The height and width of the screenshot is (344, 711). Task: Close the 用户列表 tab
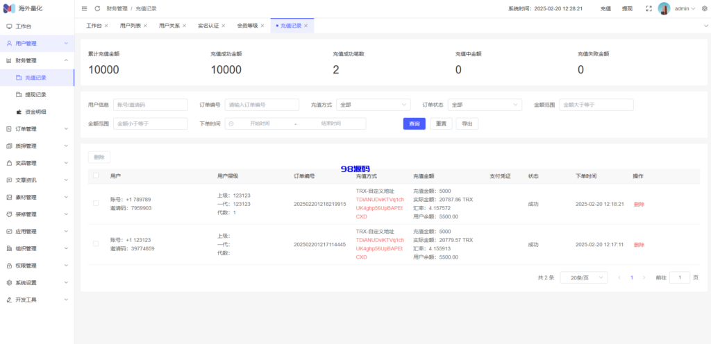(145, 26)
